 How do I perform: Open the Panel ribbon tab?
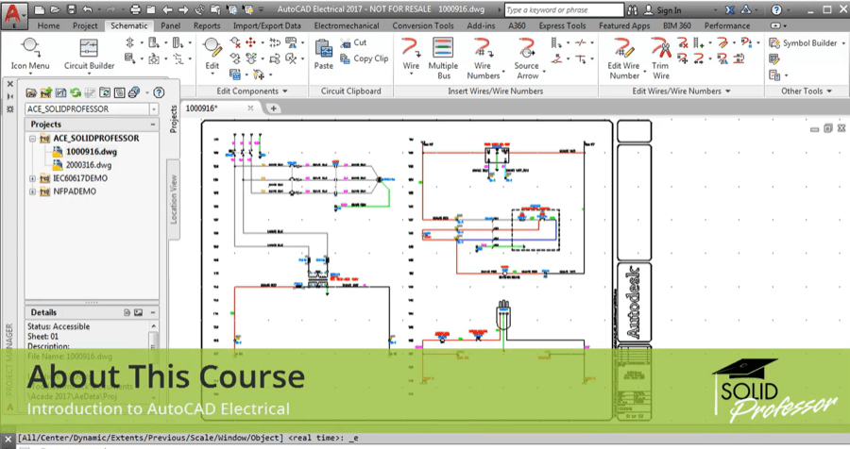170,25
